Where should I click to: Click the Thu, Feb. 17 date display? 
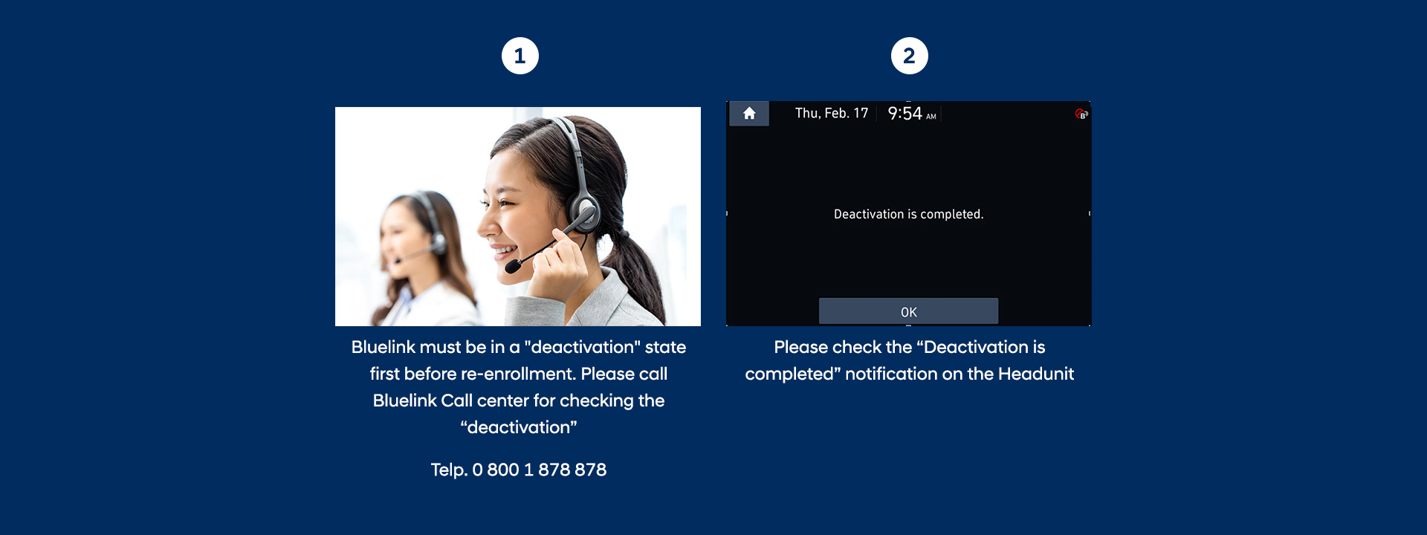832,113
